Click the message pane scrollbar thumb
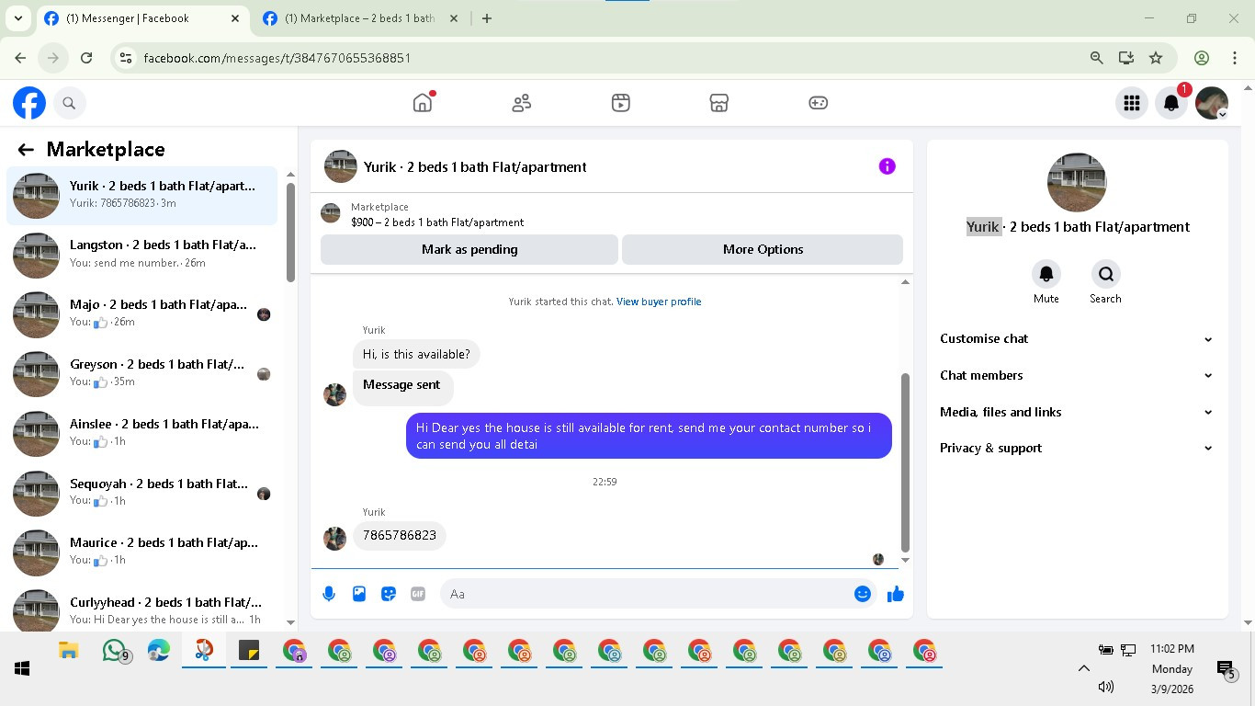This screenshot has height=706, width=1255. [x=905, y=462]
